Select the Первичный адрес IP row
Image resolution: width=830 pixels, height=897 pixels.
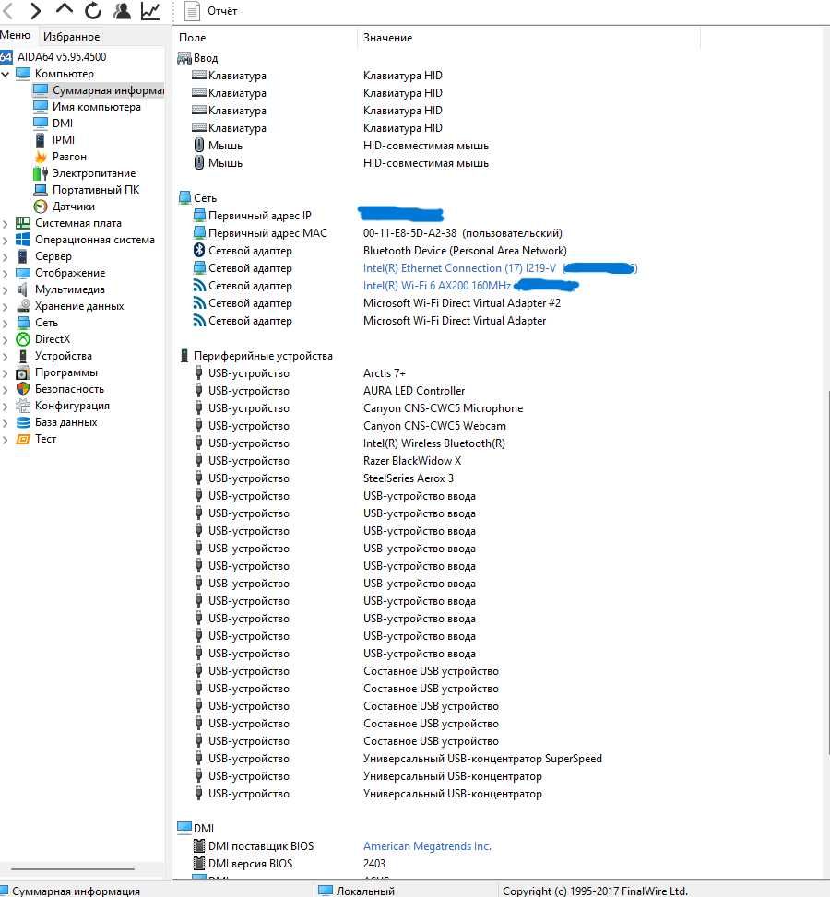pyautogui.click(x=318, y=216)
